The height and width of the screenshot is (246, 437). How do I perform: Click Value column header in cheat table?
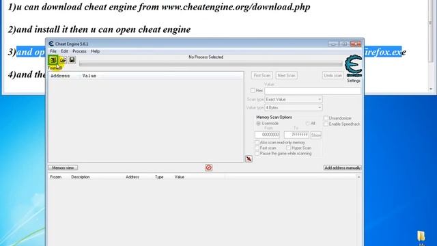pos(180,177)
